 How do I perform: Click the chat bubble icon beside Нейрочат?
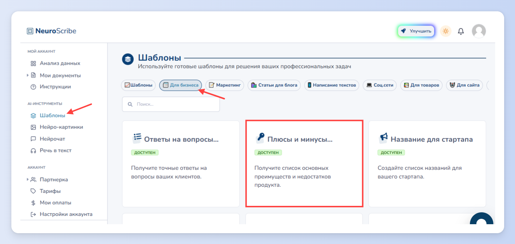(x=33, y=139)
